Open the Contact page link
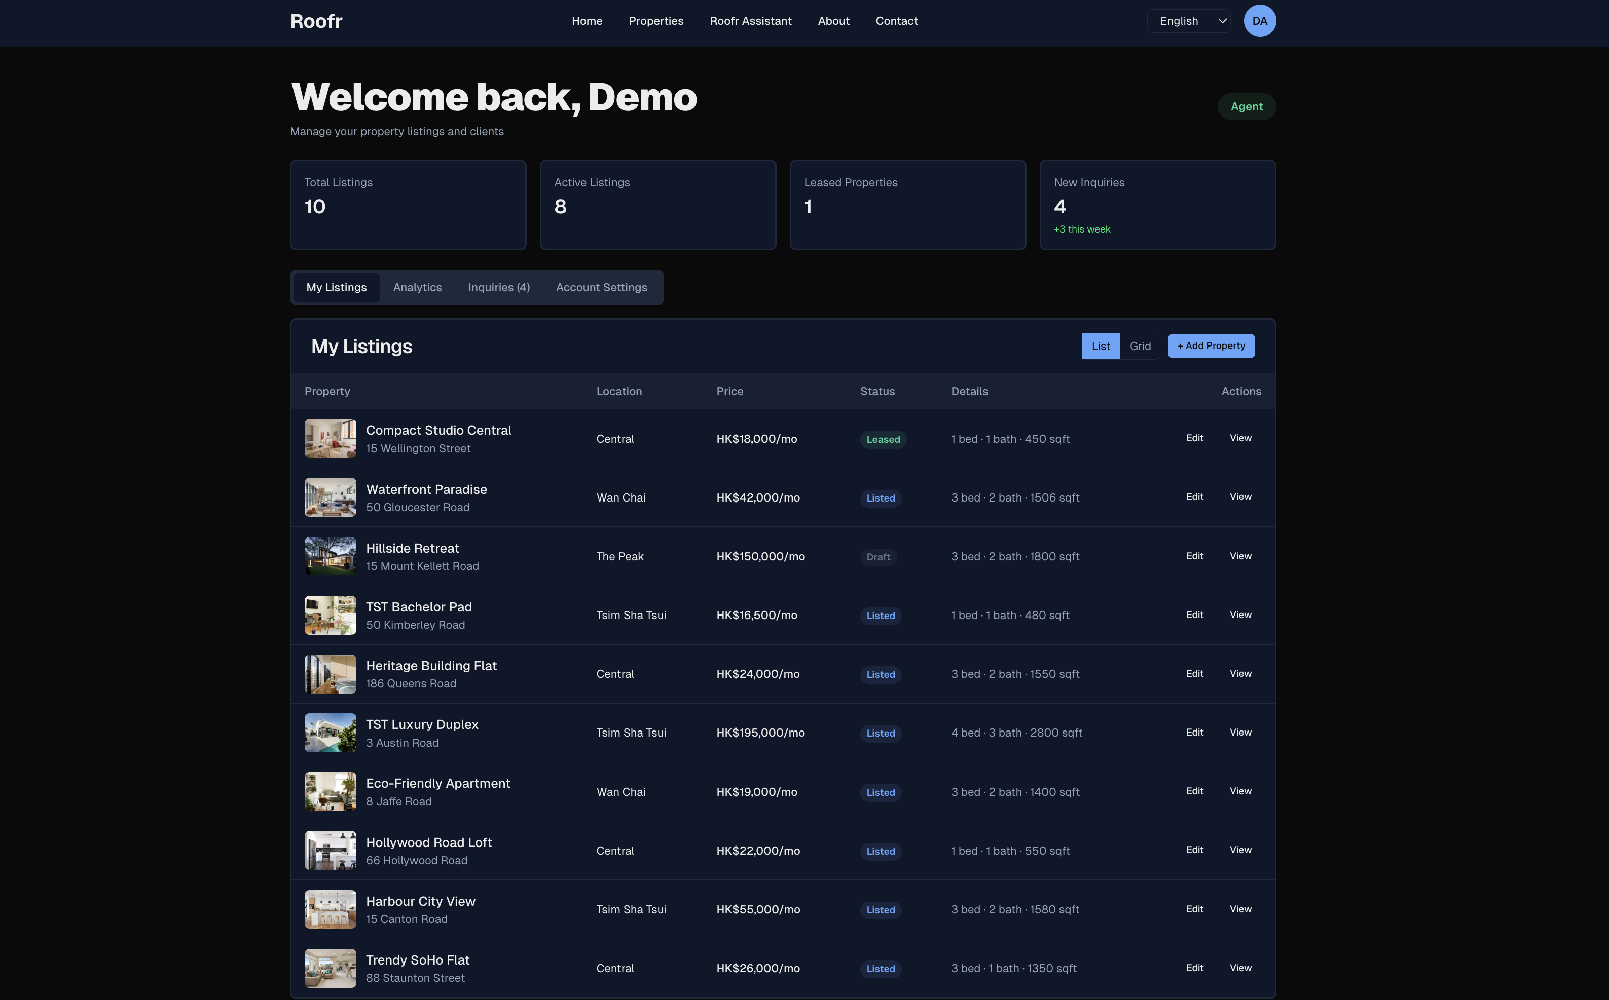 tap(896, 21)
